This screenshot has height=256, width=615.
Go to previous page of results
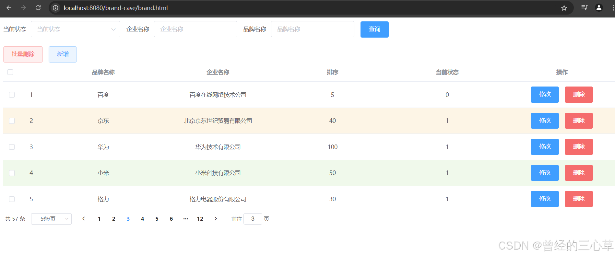[84, 219]
